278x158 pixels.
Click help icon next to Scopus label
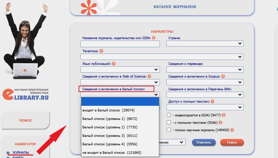pos(223,76)
